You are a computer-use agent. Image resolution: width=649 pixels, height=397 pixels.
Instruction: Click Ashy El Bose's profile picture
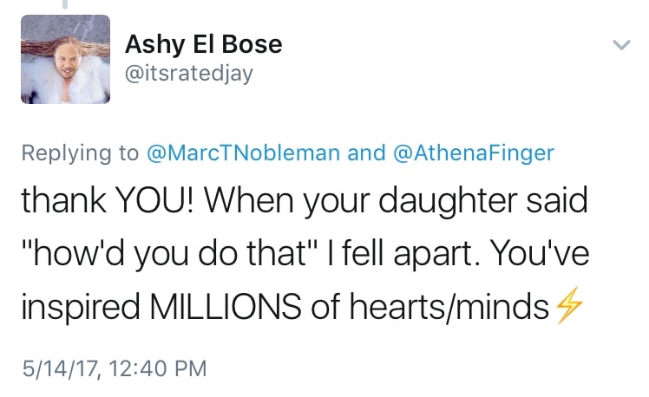pos(66,59)
